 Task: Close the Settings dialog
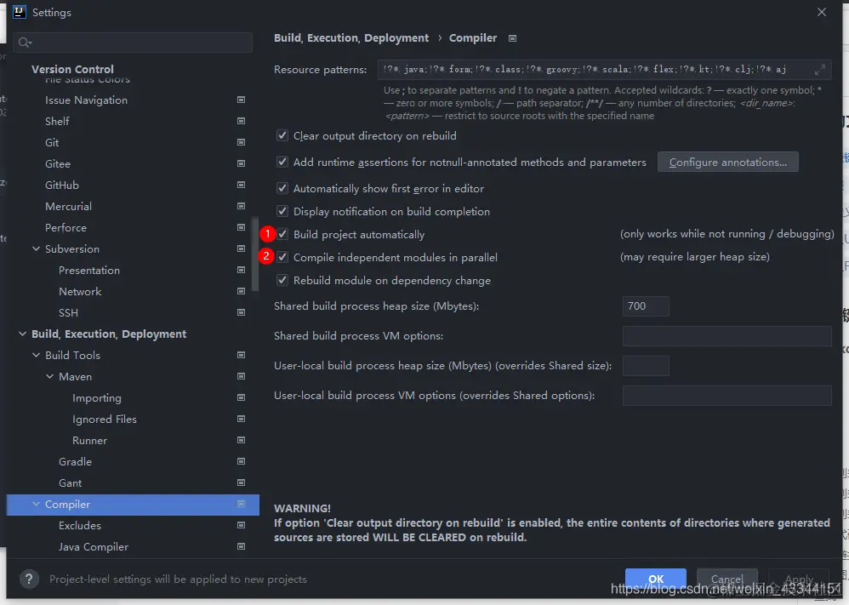[x=822, y=12]
